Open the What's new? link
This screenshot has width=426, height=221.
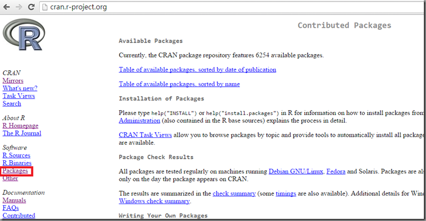coord(20,88)
